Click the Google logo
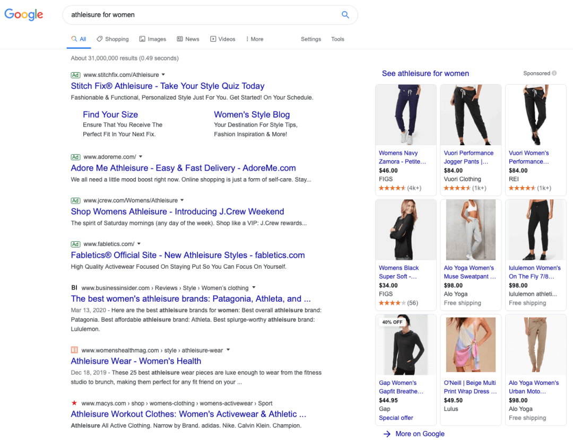This screenshot has width=573, height=440. pyautogui.click(x=24, y=14)
